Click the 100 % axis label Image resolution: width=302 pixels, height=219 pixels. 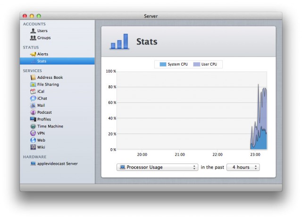111,71
